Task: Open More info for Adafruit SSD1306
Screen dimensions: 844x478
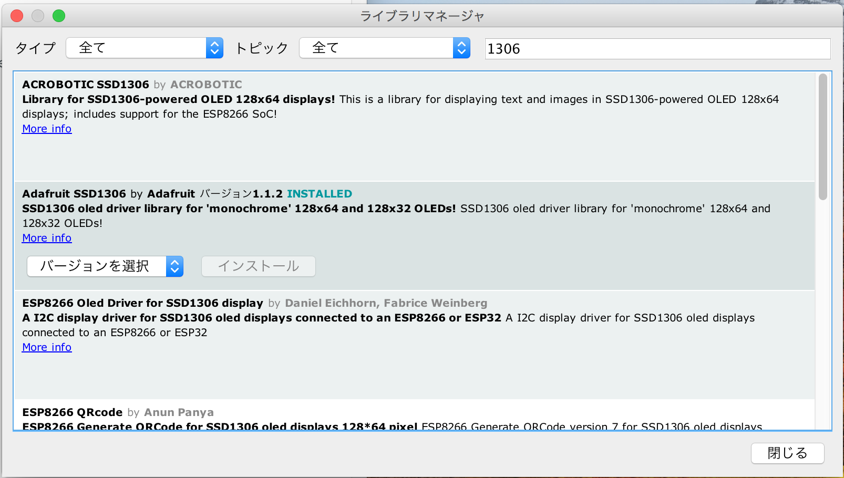Action: 46,237
